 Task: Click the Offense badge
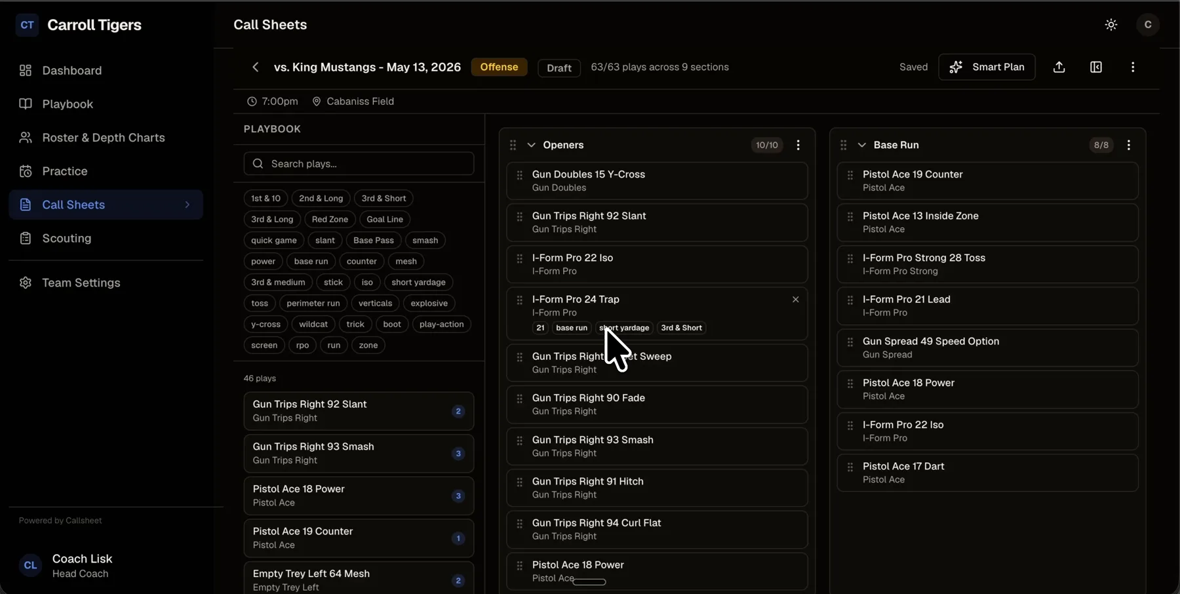(499, 67)
